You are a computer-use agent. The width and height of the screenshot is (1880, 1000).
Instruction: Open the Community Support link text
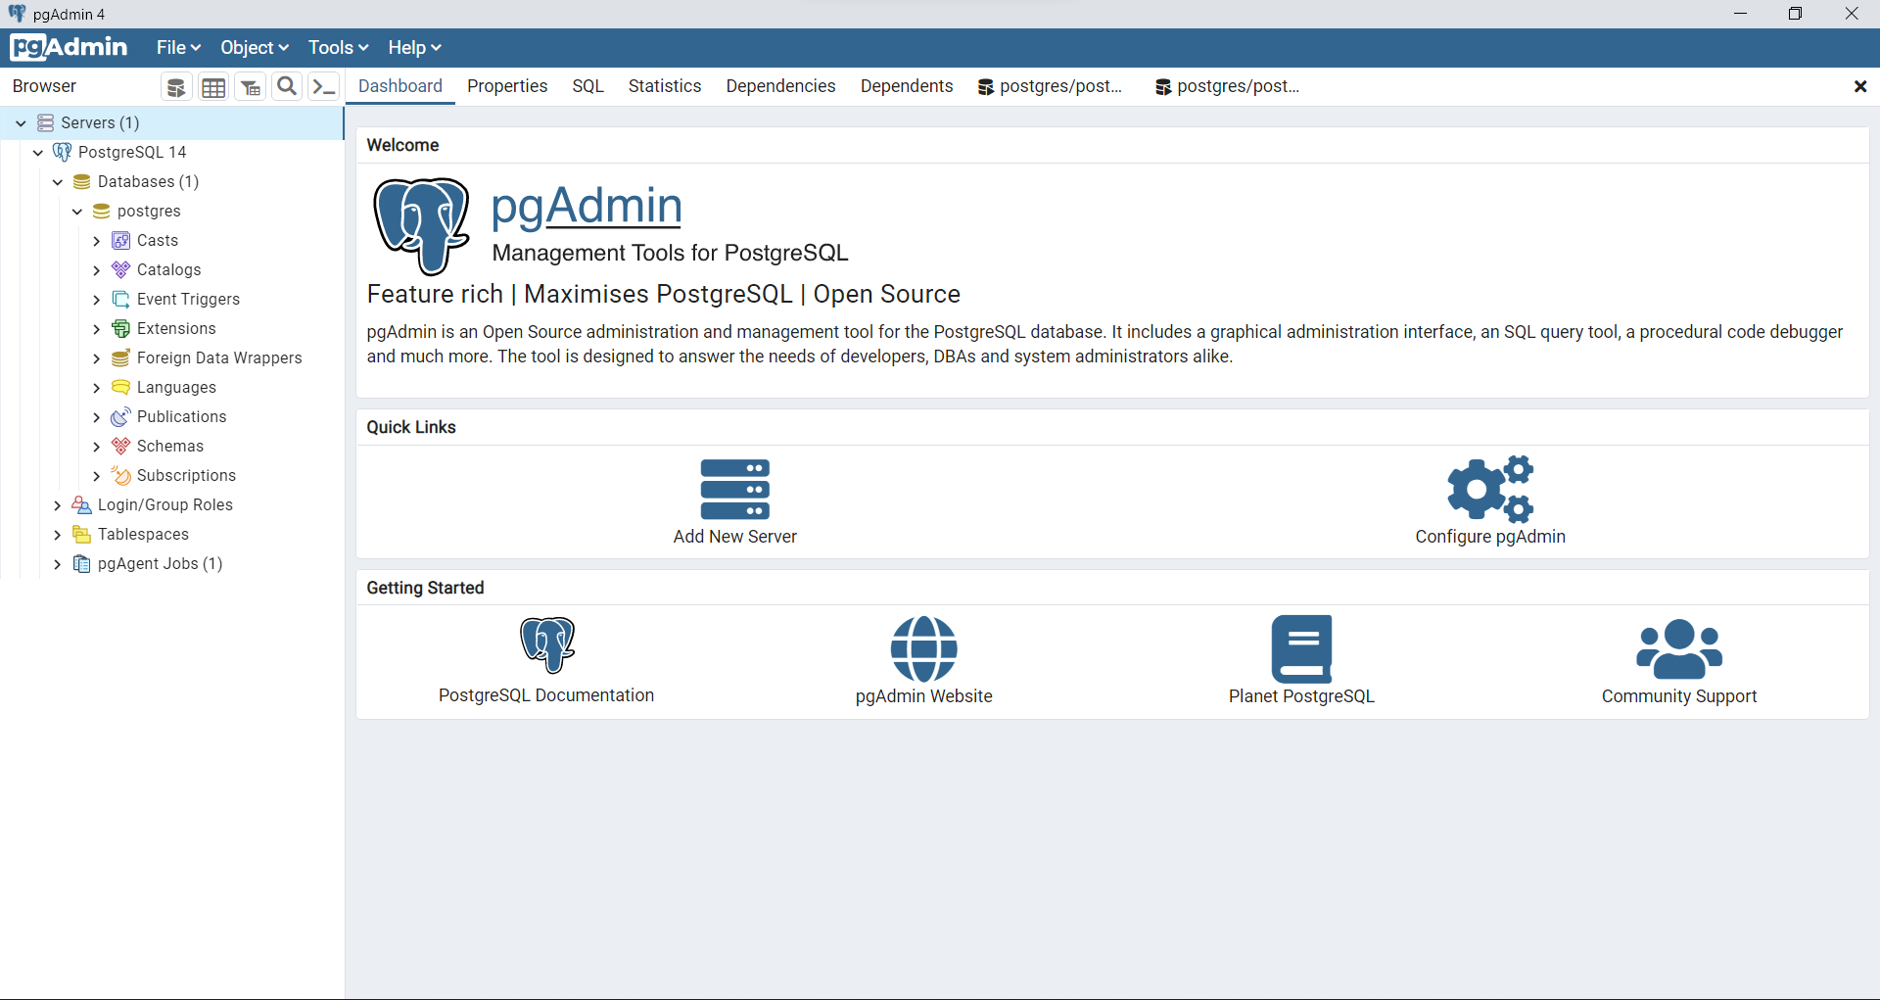1679,696
